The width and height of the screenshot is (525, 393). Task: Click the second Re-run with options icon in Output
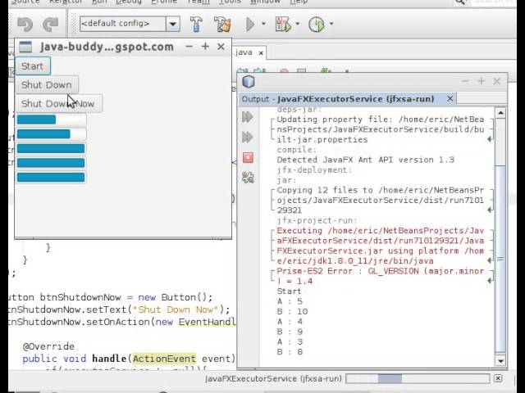pyautogui.click(x=248, y=137)
